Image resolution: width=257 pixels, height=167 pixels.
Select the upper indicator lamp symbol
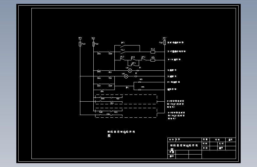(x=130, y=71)
